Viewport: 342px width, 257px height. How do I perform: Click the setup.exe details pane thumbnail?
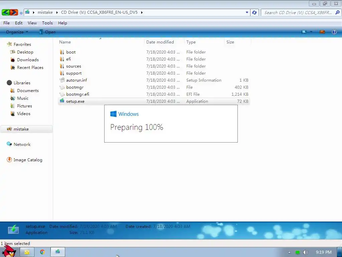[x=13, y=230]
